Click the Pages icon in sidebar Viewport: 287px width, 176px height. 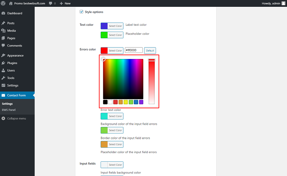3,38
